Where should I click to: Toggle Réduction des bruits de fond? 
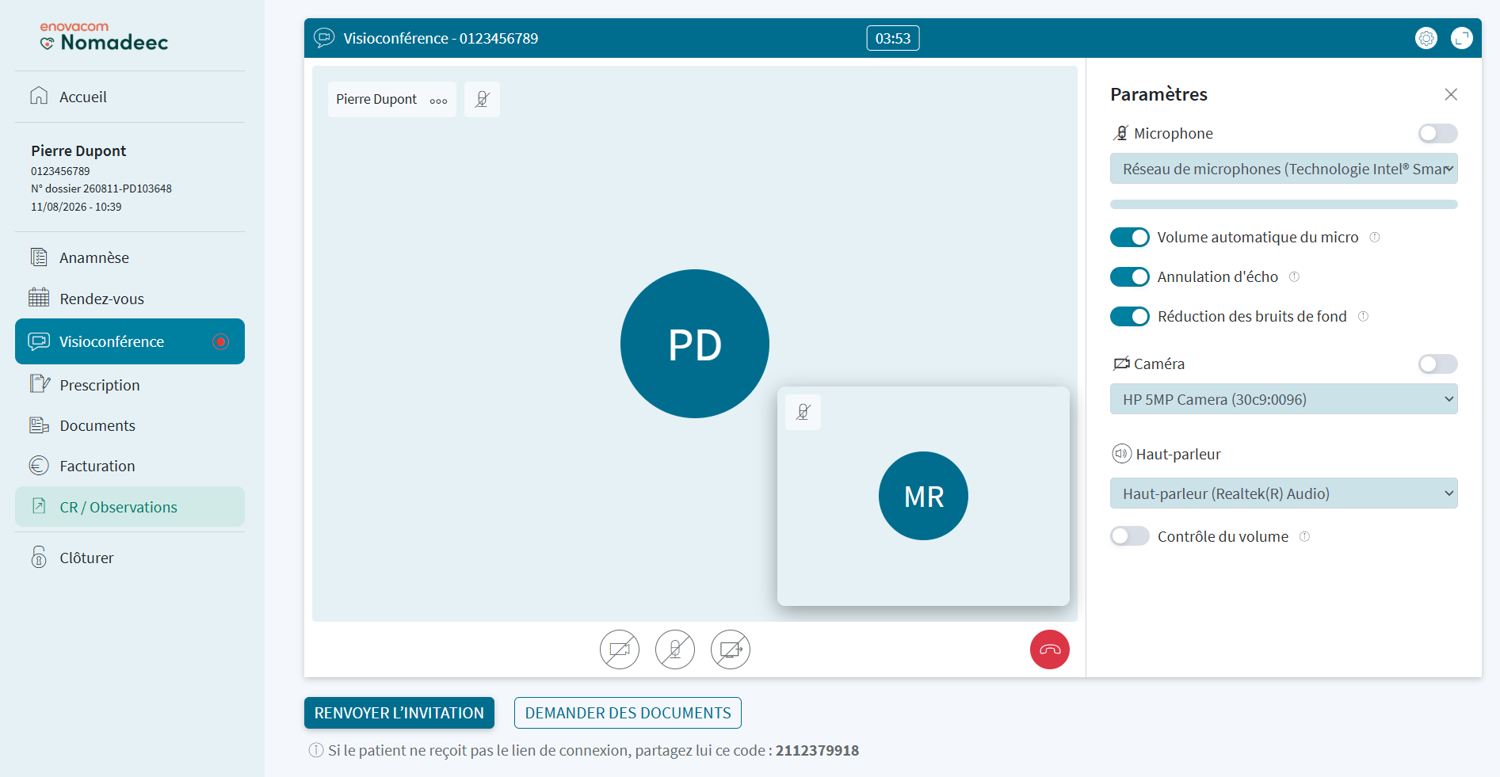pos(1130,316)
